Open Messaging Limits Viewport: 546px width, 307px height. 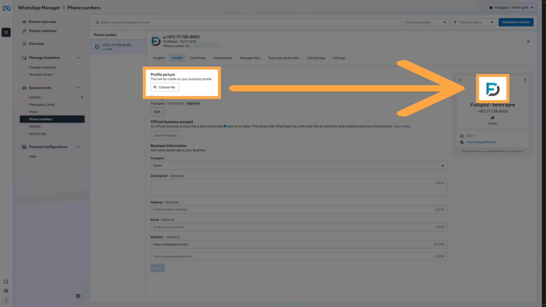42,105
